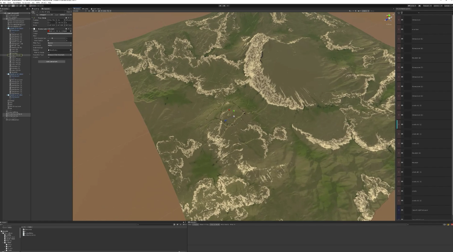The height and width of the screenshot is (252, 453).
Task: Enable the Mask checkbox in the Stamp Layer
Action: 48,36
